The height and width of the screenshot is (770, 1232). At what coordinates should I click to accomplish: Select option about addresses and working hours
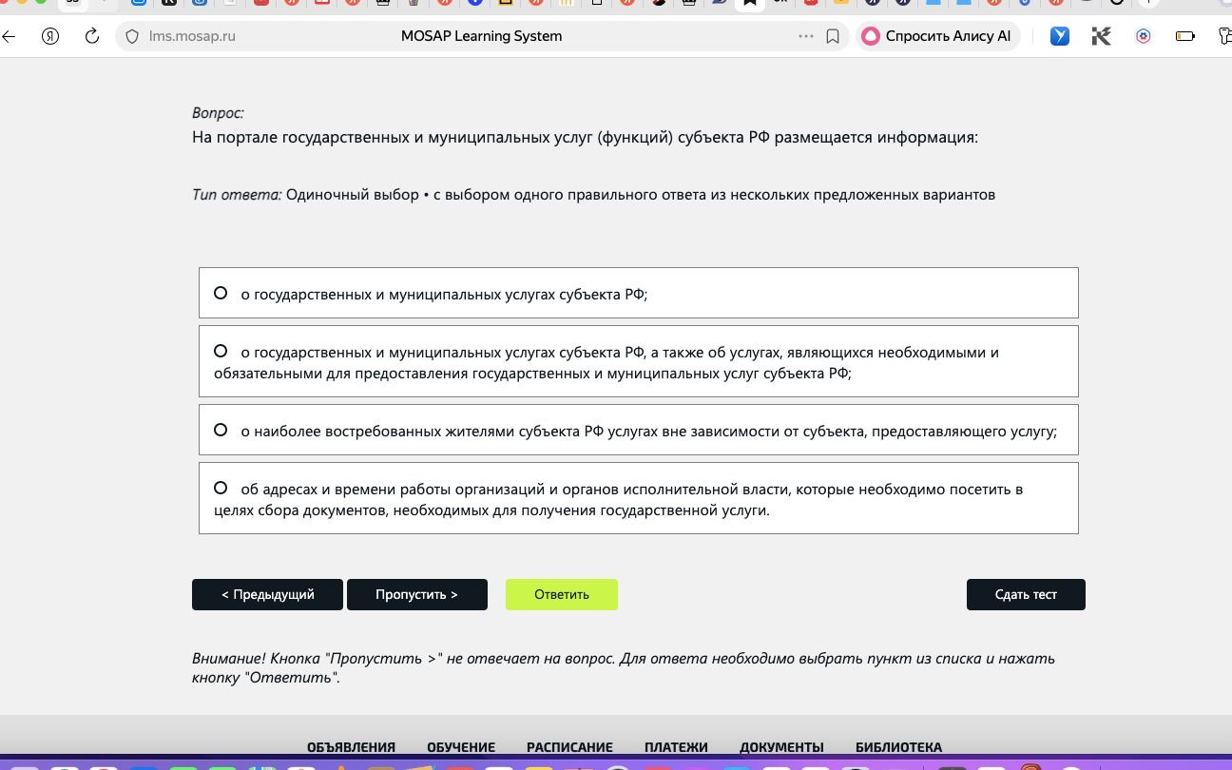pyautogui.click(x=639, y=498)
